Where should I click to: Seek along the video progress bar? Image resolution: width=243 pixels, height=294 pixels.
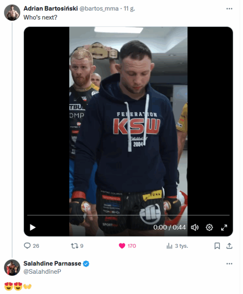click(129, 215)
